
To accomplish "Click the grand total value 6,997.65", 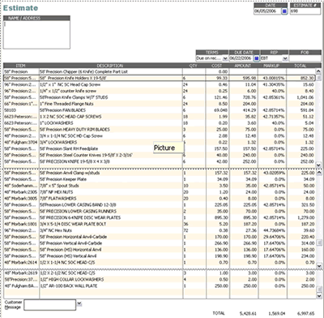I will pyautogui.click(x=305, y=314).
